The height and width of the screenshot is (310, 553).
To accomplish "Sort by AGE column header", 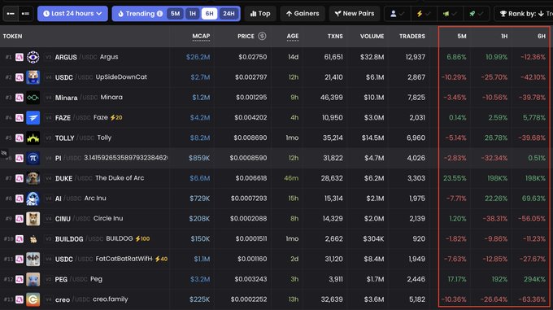I will [293, 36].
